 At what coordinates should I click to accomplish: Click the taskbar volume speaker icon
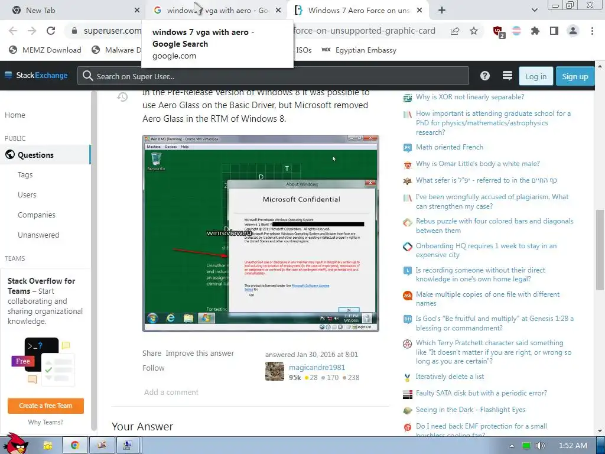pyautogui.click(x=540, y=446)
